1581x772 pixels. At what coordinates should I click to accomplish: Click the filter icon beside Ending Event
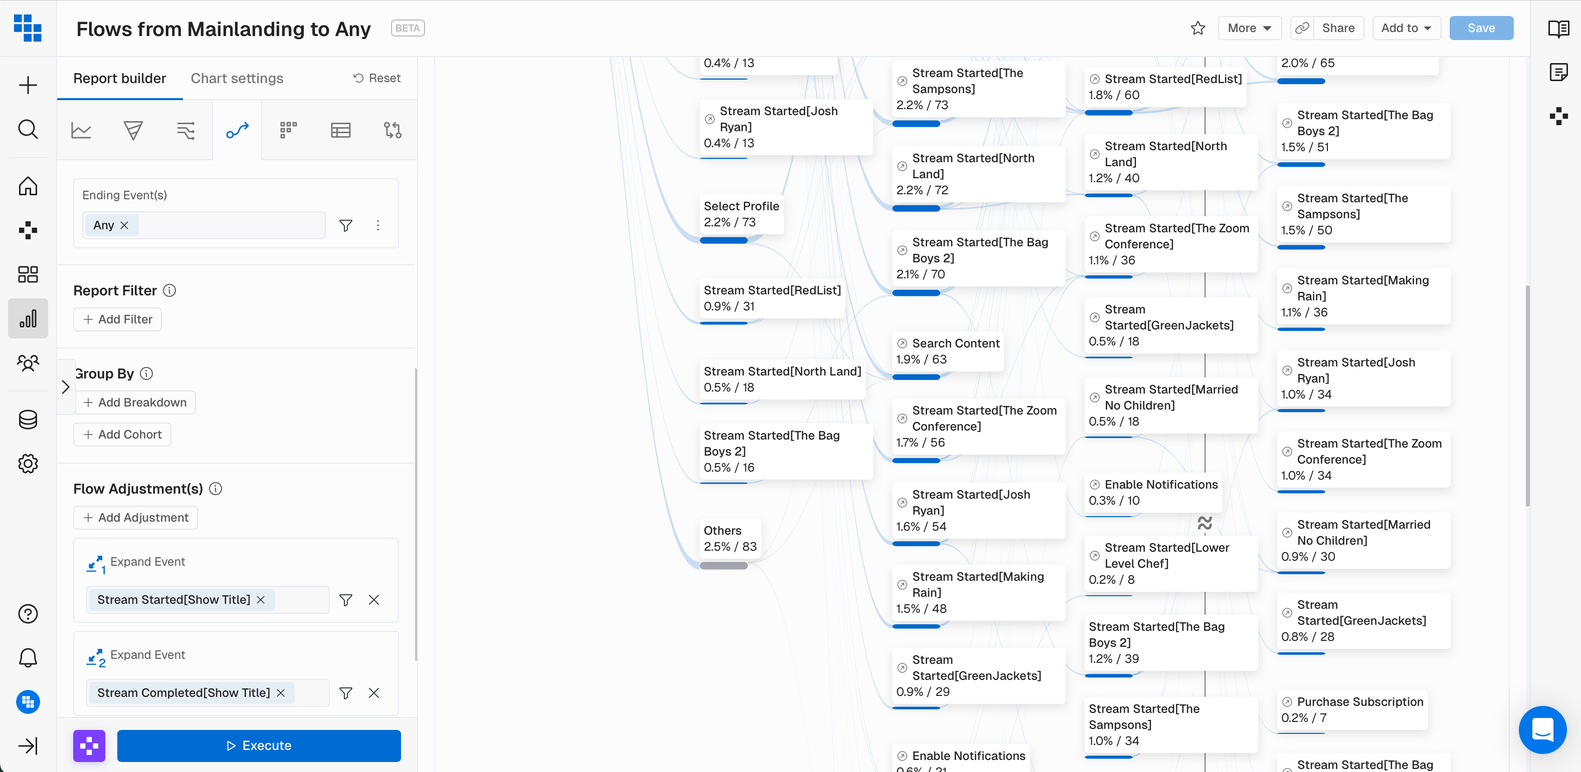[345, 226]
